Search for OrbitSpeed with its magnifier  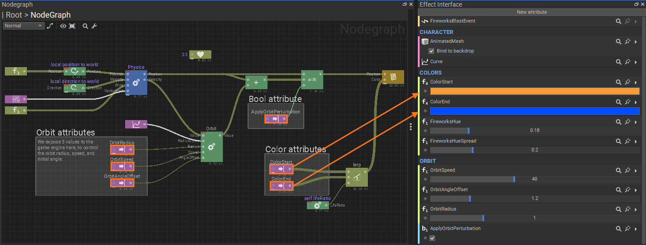pyautogui.click(x=619, y=170)
